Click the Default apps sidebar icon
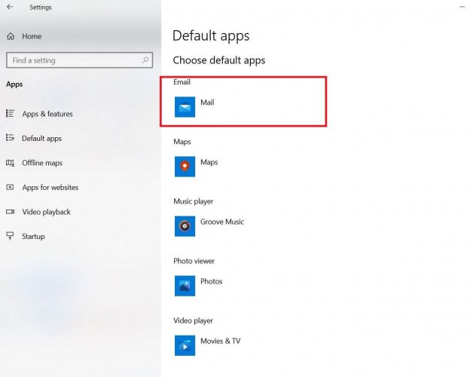Screen dimensions: 470x377 tap(11, 138)
